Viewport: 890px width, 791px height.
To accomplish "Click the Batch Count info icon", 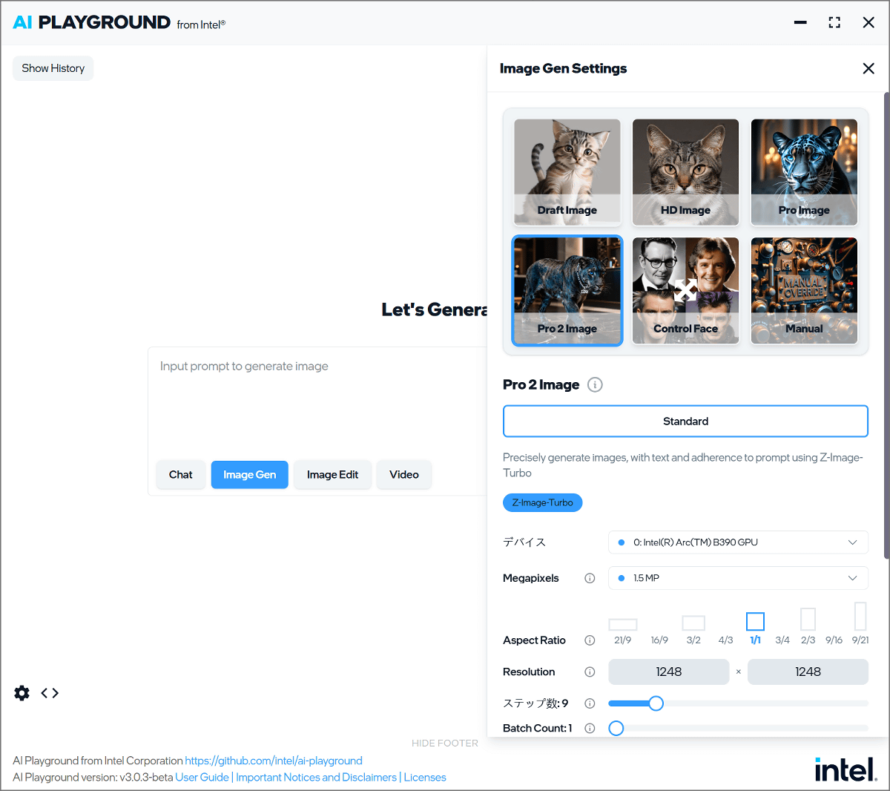I will 590,728.
